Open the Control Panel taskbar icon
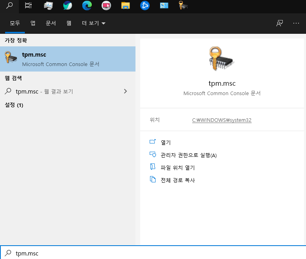The image size is (306, 259). point(164,6)
